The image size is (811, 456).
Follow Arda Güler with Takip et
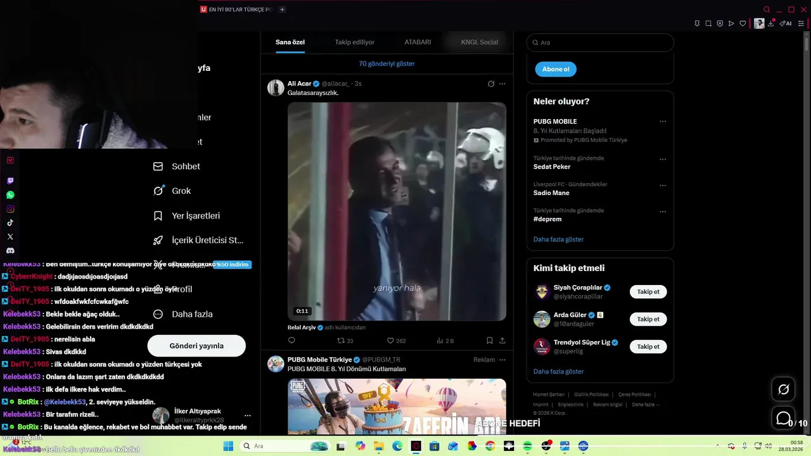648,319
